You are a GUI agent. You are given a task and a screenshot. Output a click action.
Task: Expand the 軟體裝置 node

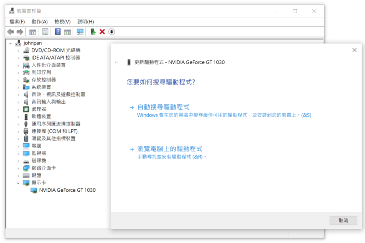[x=18, y=117]
